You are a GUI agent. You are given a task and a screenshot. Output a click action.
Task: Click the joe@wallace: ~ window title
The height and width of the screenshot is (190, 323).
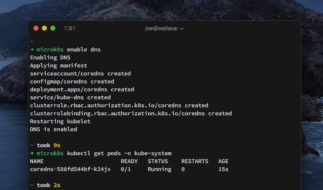point(164,28)
